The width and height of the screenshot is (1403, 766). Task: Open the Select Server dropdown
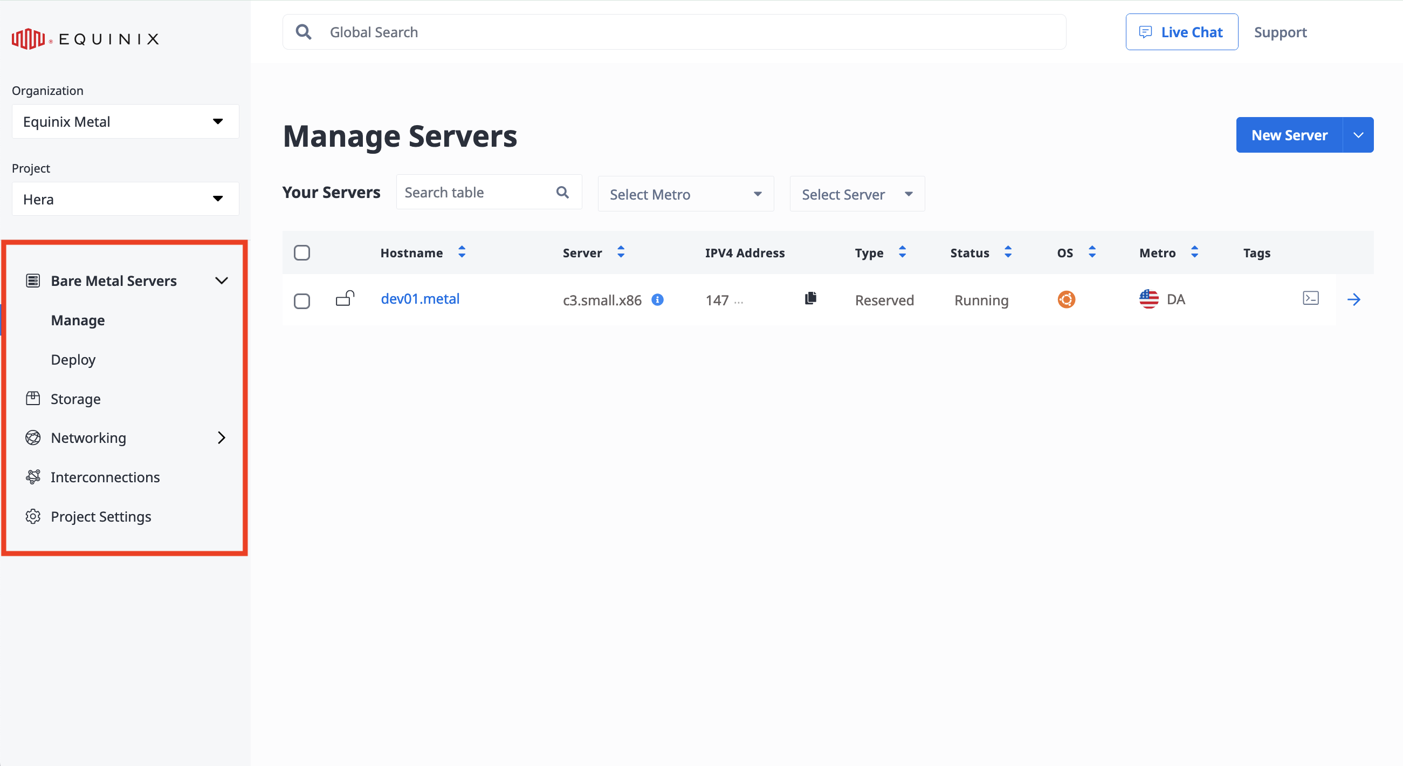point(857,194)
